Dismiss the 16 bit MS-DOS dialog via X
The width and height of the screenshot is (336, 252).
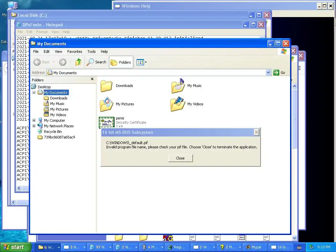tap(256, 133)
